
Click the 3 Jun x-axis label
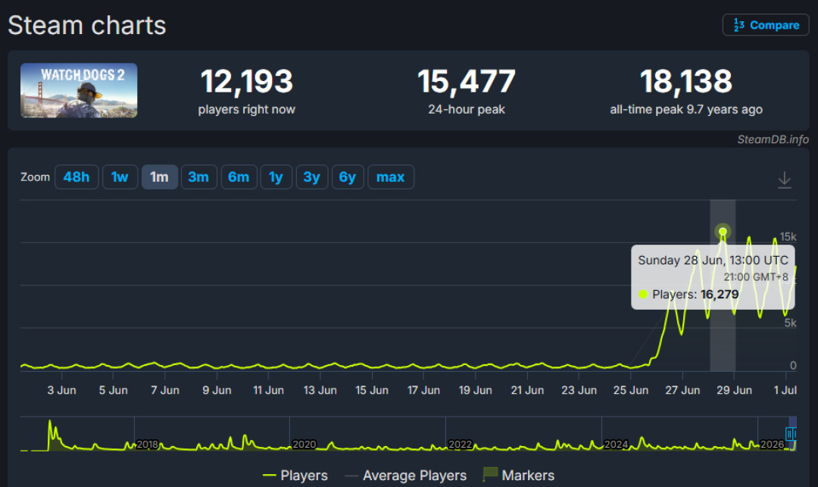point(61,390)
